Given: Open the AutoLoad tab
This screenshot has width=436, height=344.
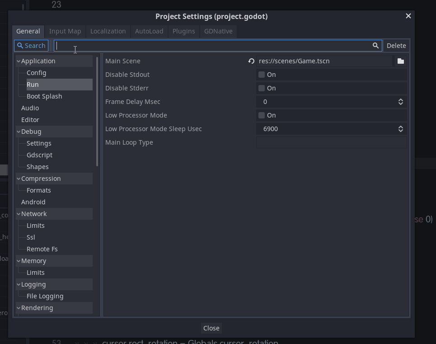Looking at the screenshot, I should [x=149, y=31].
